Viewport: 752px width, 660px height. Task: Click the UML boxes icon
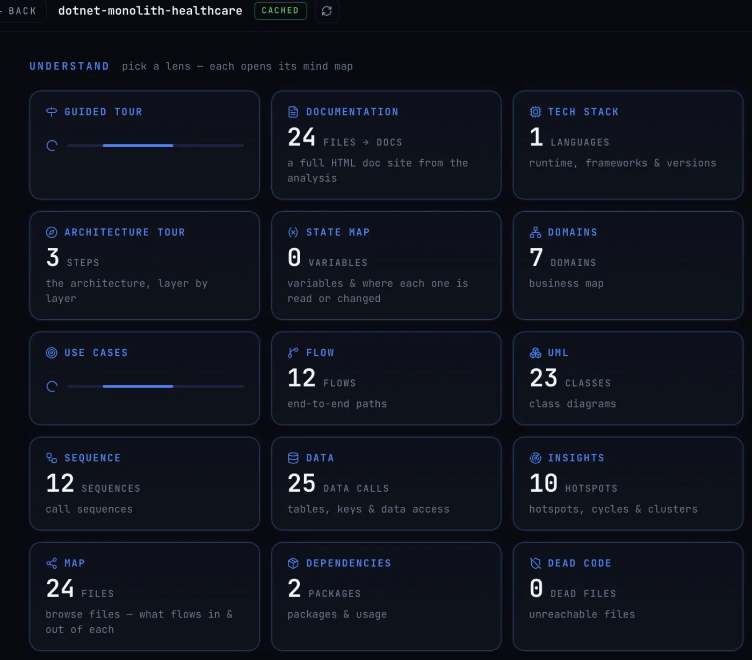[536, 353]
